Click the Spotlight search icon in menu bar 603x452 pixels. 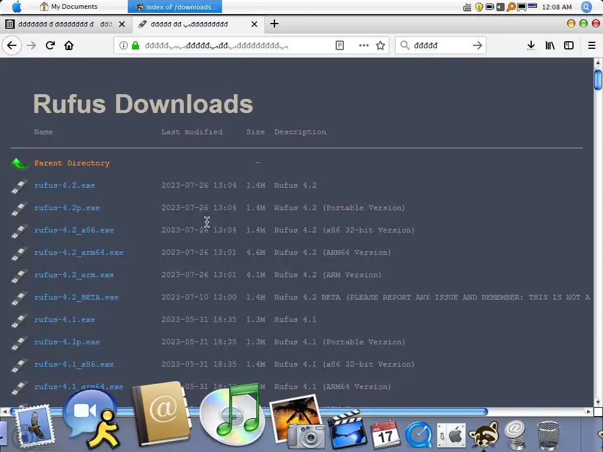(587, 6)
